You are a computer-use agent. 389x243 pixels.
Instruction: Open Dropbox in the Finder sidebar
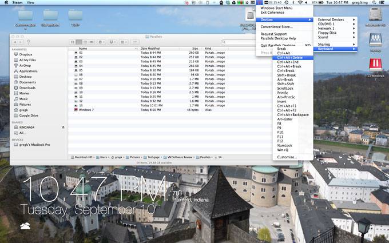[26, 54]
